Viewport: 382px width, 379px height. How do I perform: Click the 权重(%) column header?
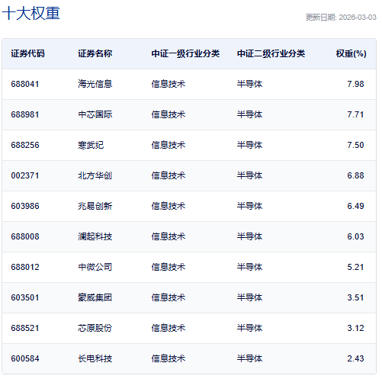351,53
